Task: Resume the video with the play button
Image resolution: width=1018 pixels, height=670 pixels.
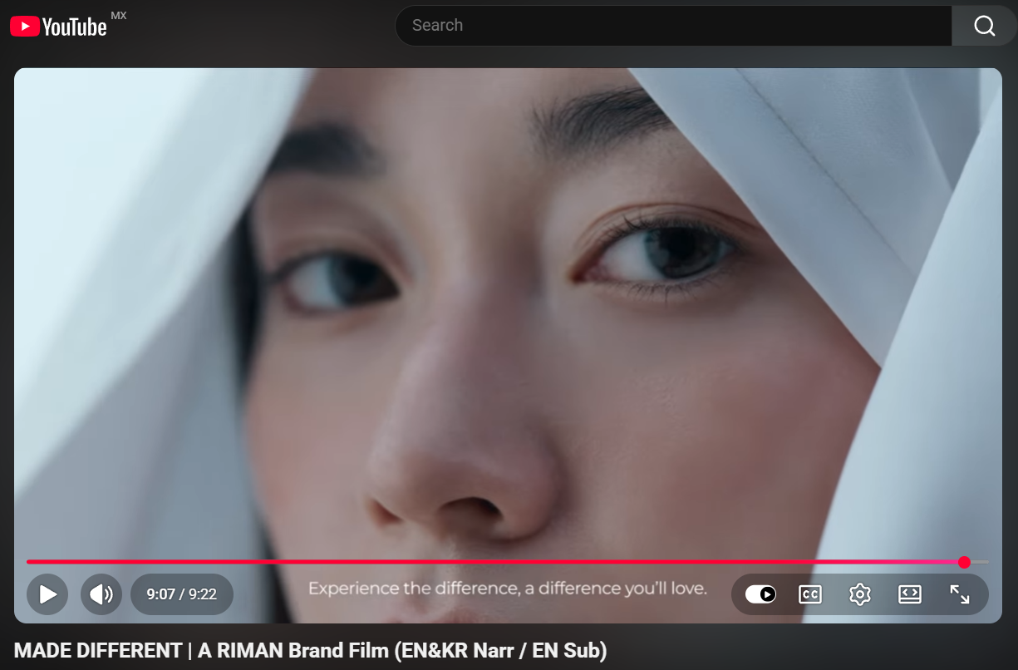Action: (47, 594)
